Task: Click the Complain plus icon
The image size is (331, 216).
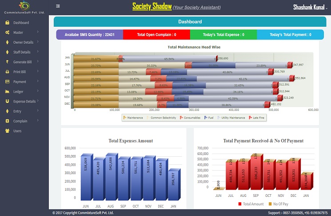Action: 8,121
